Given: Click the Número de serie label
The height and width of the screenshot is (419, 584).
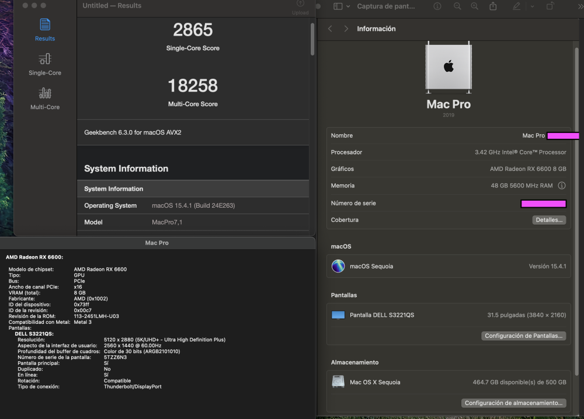Looking at the screenshot, I should click(353, 203).
